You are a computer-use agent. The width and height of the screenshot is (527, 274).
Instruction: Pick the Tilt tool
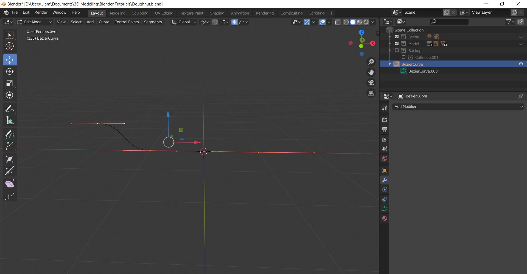[x=10, y=171]
